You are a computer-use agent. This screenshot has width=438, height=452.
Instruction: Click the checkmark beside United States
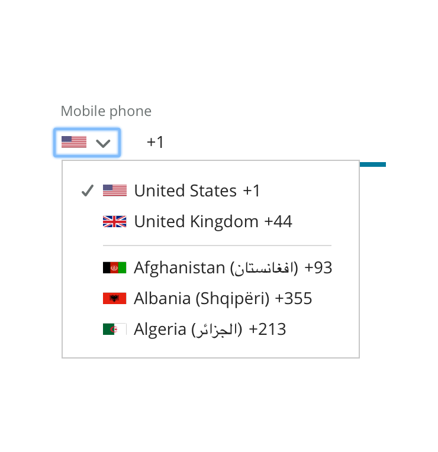tap(88, 191)
